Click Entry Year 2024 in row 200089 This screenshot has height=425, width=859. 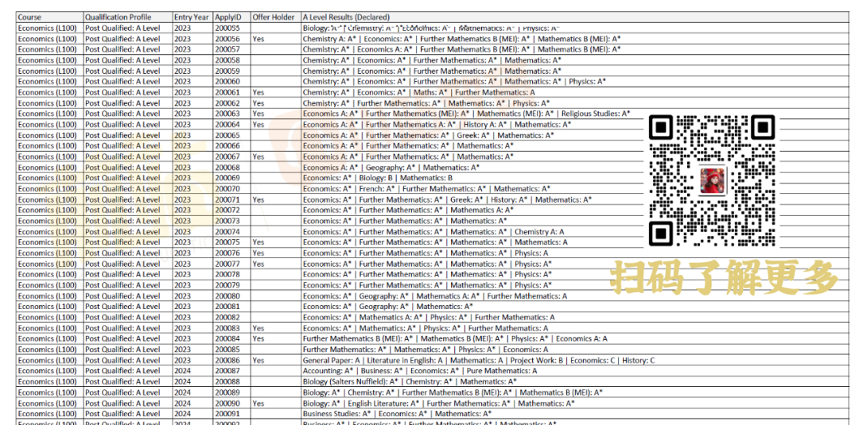pos(192,392)
